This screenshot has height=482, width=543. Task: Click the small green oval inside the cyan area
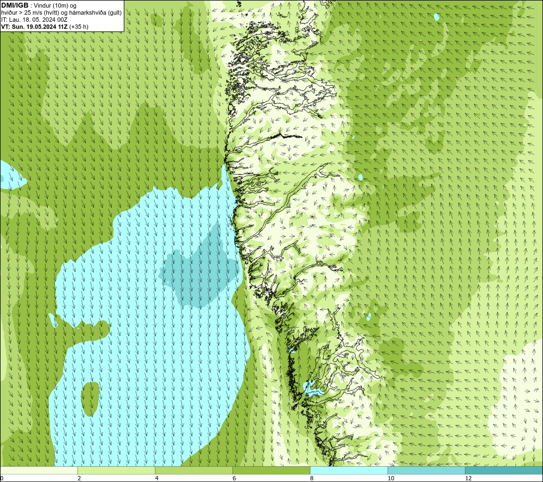tap(90, 399)
